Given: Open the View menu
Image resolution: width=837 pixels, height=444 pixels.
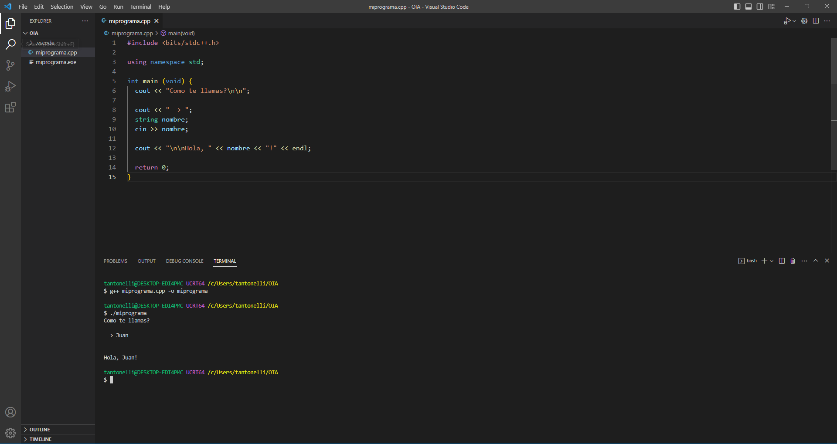Looking at the screenshot, I should (86, 7).
